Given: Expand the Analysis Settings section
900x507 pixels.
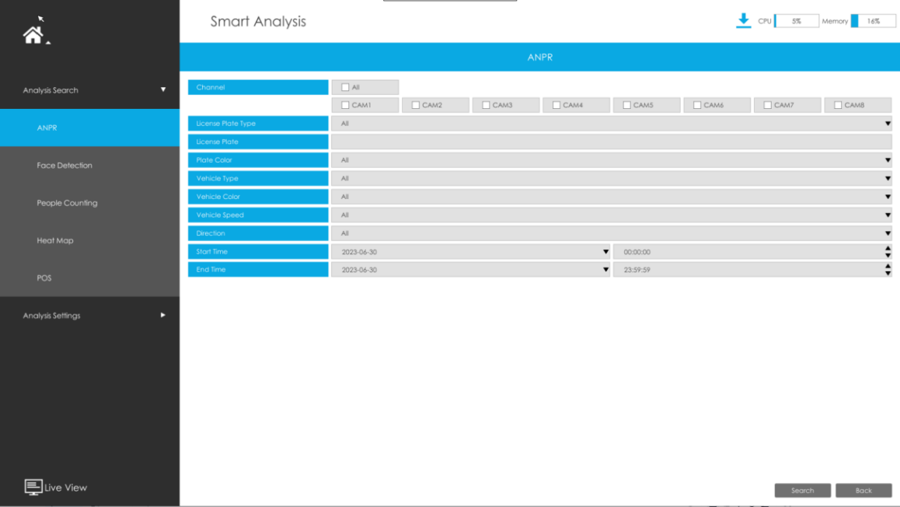Looking at the screenshot, I should [x=89, y=315].
